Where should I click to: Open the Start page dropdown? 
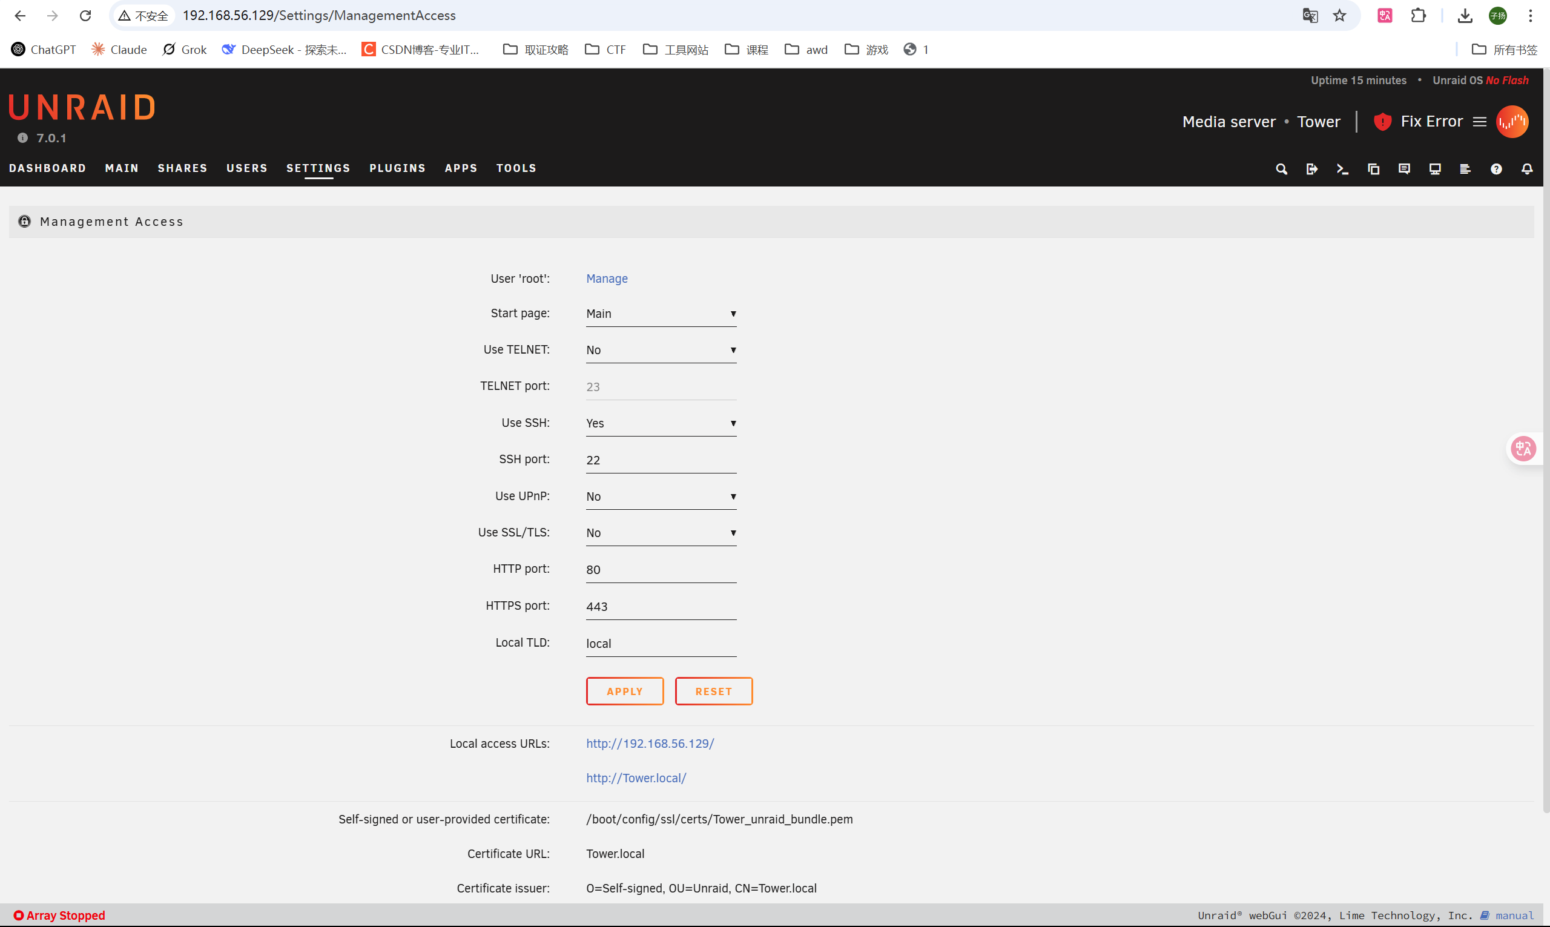661,314
